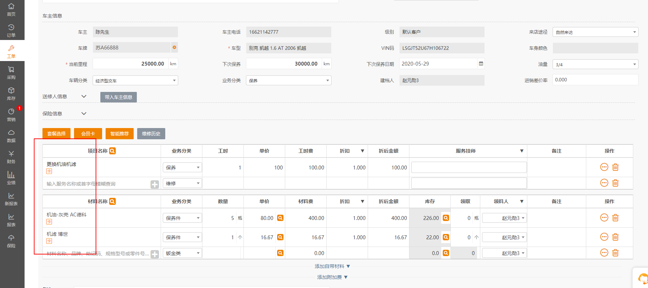Search unit price for 机油-灰壳 AC德科
The width and height of the screenshot is (648, 288).
click(280, 218)
